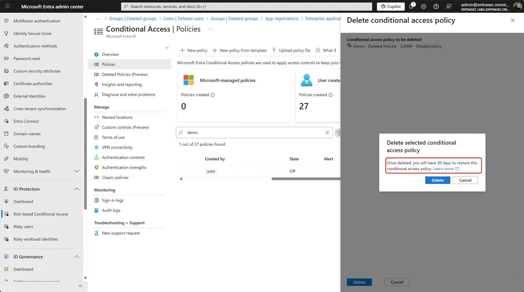The width and height of the screenshot is (524, 292).
Task: Open the settings gear icon
Action: coord(424,6)
